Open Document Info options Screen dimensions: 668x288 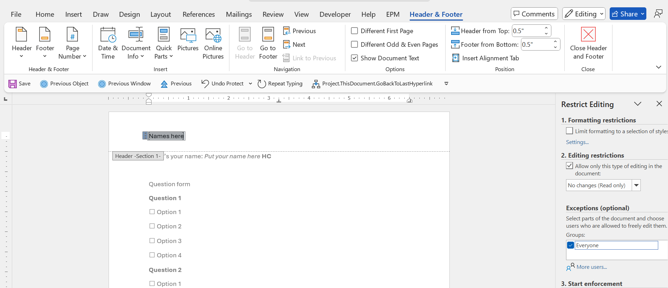tap(136, 43)
